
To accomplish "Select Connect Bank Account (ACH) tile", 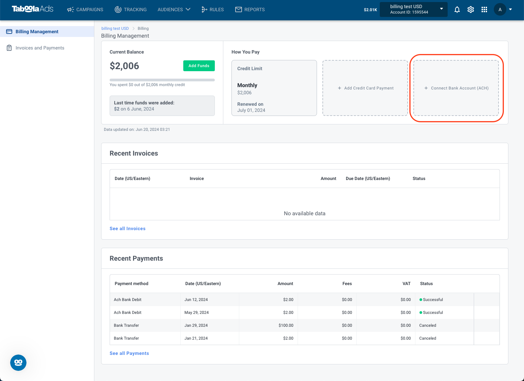I will [456, 88].
